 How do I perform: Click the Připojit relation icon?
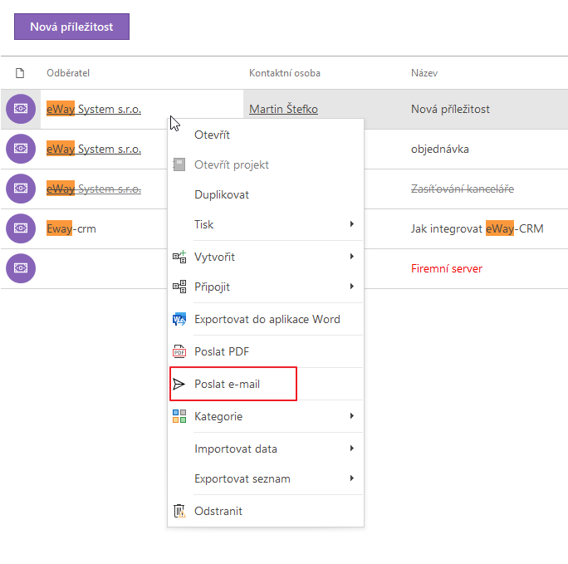[x=179, y=287]
